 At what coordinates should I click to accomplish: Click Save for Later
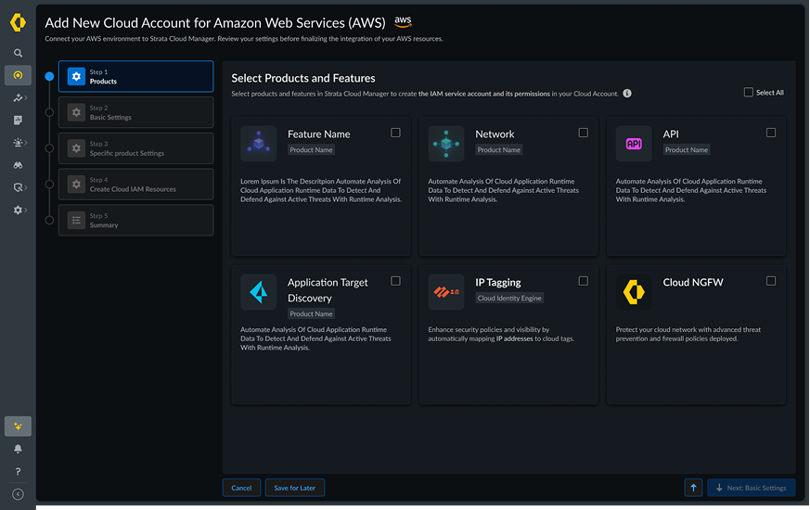click(x=294, y=488)
